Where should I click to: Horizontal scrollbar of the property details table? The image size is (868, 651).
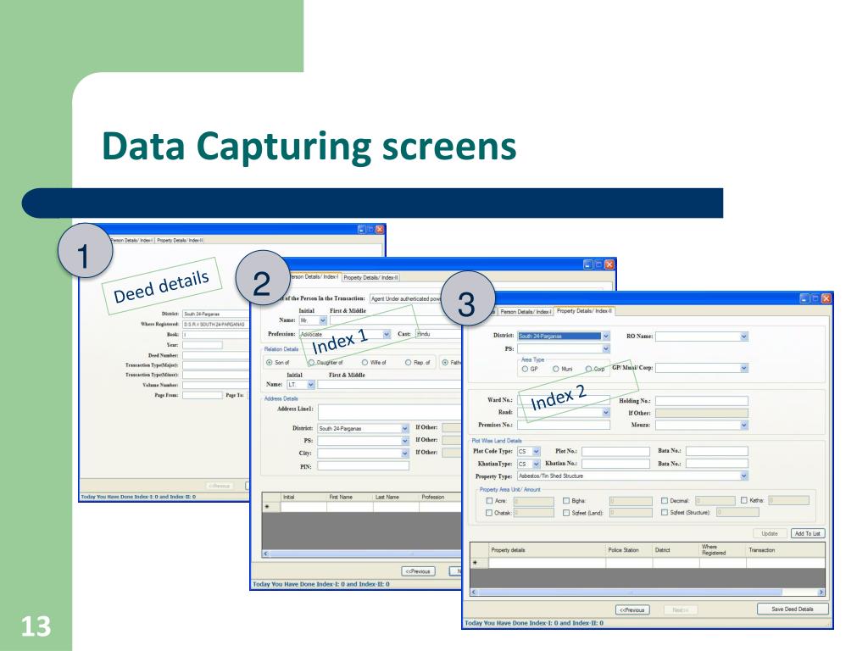(x=647, y=593)
